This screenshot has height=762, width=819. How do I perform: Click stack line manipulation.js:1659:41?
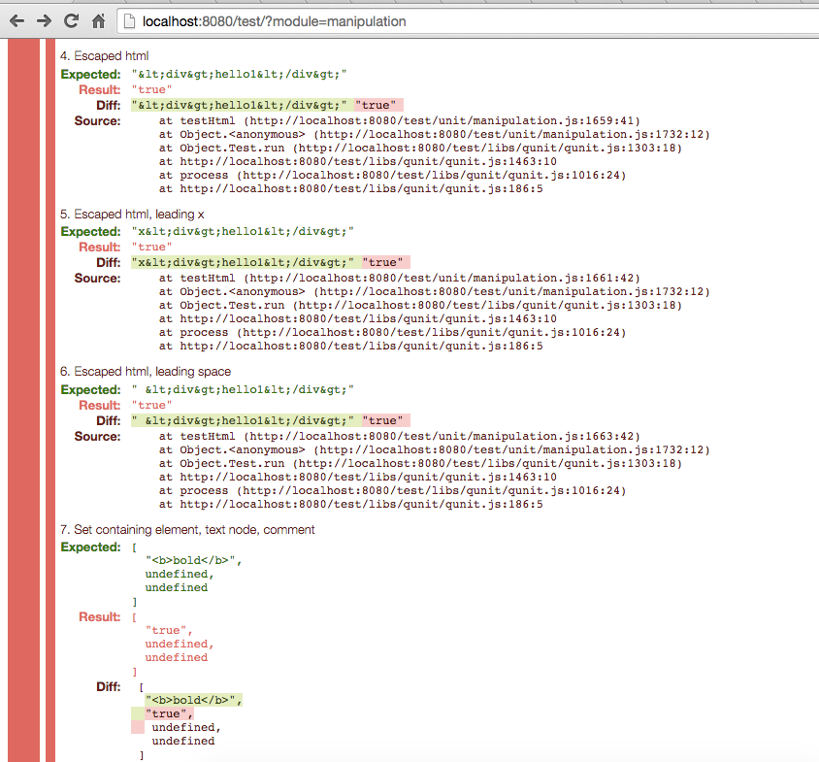click(x=400, y=120)
